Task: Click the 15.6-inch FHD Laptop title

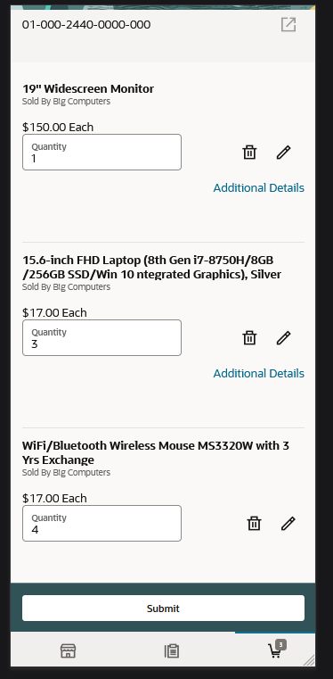Action: tap(152, 267)
